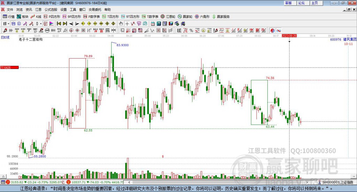The image size is (357, 192).
Task: Launch the 江恩轮 Gann wheel
Action: tap(168, 17)
